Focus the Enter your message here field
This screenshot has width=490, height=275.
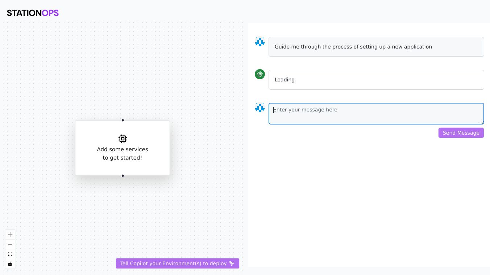[x=376, y=114]
